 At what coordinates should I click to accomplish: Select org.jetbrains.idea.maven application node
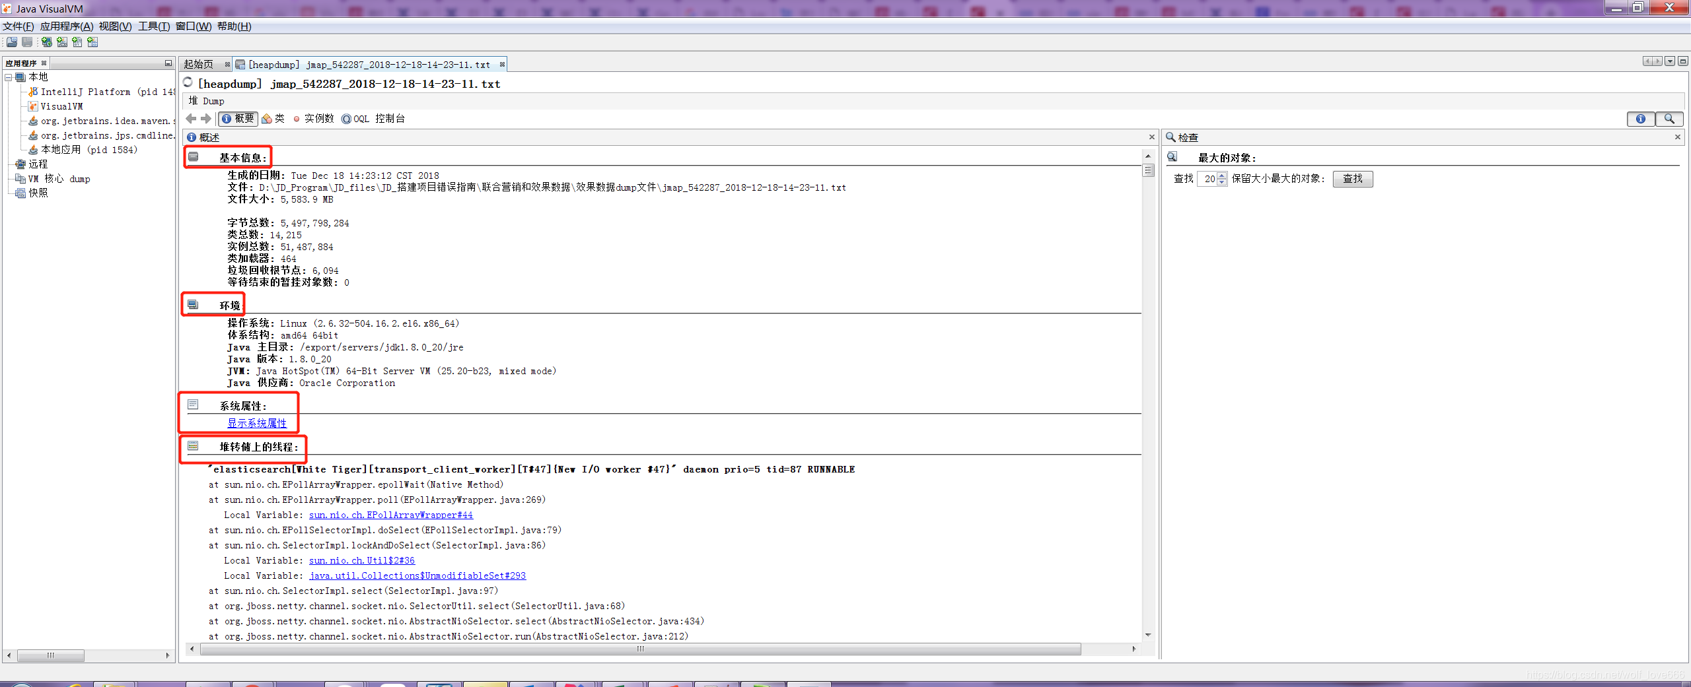[102, 121]
